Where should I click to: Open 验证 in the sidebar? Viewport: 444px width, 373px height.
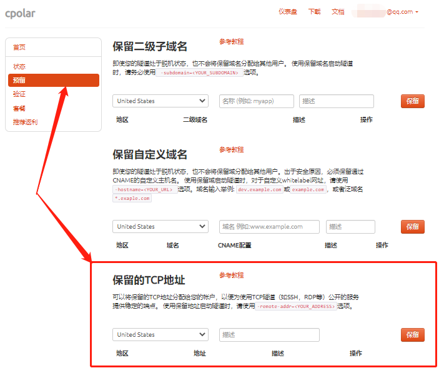tap(19, 94)
